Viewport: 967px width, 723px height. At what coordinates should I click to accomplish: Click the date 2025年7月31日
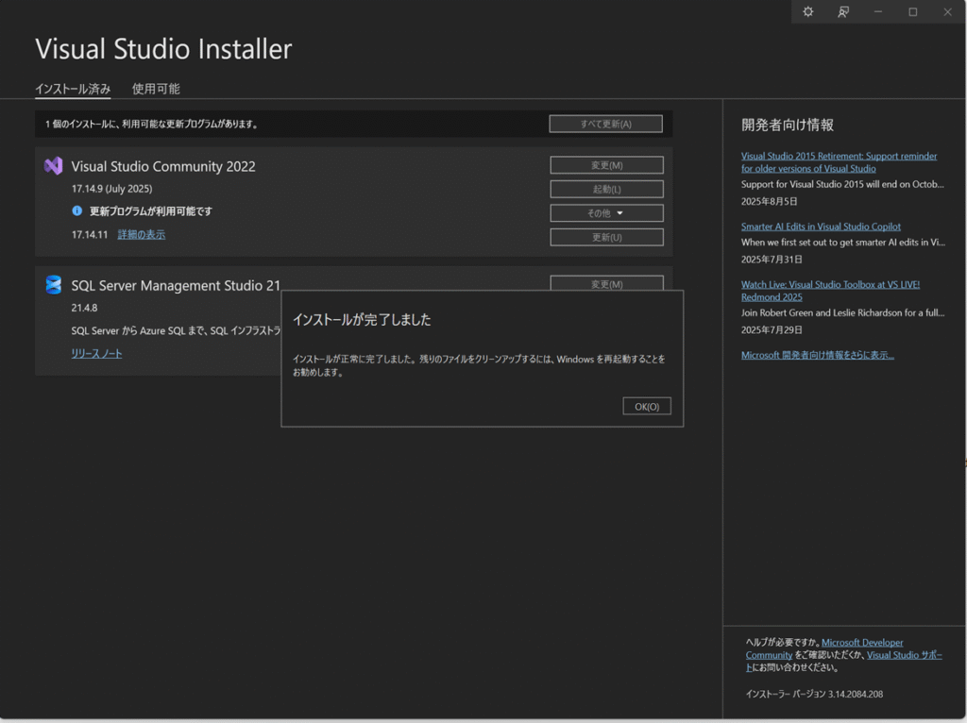tap(772, 260)
